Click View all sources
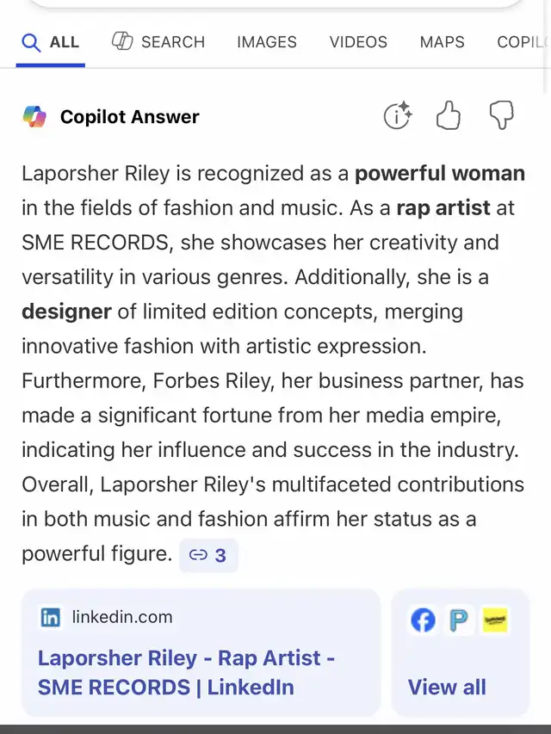 tap(447, 687)
